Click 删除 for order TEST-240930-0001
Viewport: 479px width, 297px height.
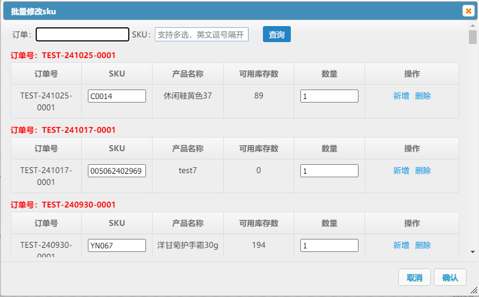pos(423,245)
